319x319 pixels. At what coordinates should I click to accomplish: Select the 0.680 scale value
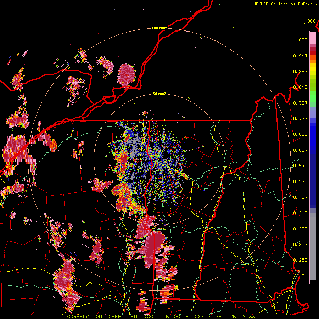click(300, 134)
